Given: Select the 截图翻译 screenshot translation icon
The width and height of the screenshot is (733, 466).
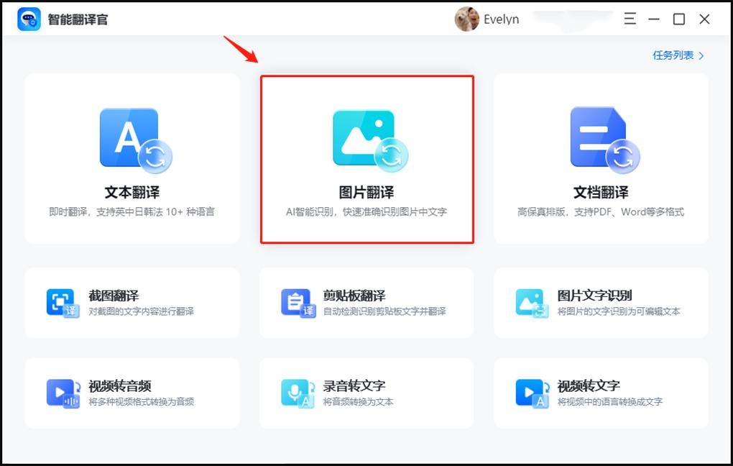Looking at the screenshot, I should tap(62, 303).
